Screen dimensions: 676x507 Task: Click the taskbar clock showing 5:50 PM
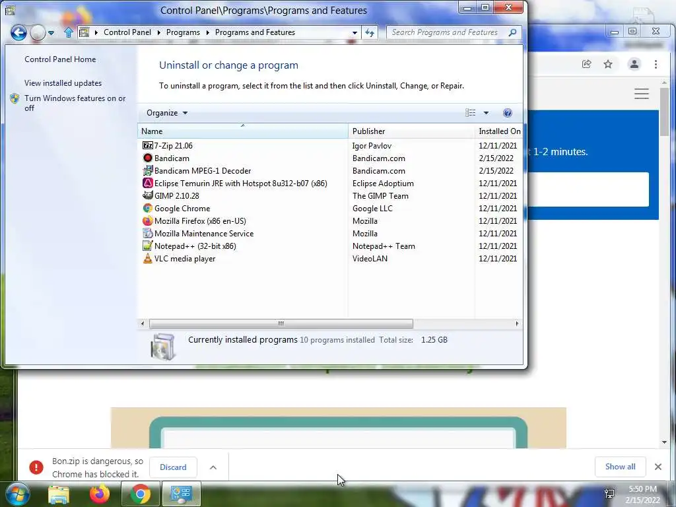pyautogui.click(x=642, y=489)
